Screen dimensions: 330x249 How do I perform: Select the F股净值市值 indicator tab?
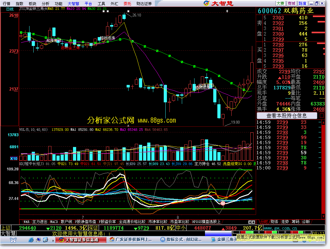(x=85, y=222)
